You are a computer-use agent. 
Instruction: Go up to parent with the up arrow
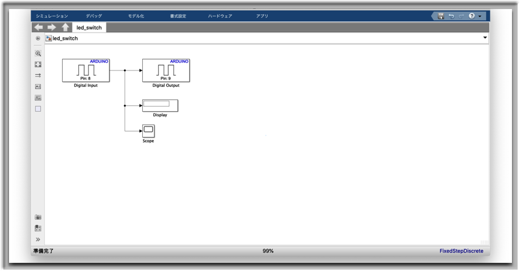(65, 27)
